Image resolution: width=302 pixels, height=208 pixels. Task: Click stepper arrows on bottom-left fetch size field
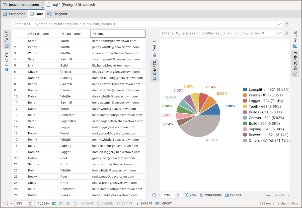[30, 203]
